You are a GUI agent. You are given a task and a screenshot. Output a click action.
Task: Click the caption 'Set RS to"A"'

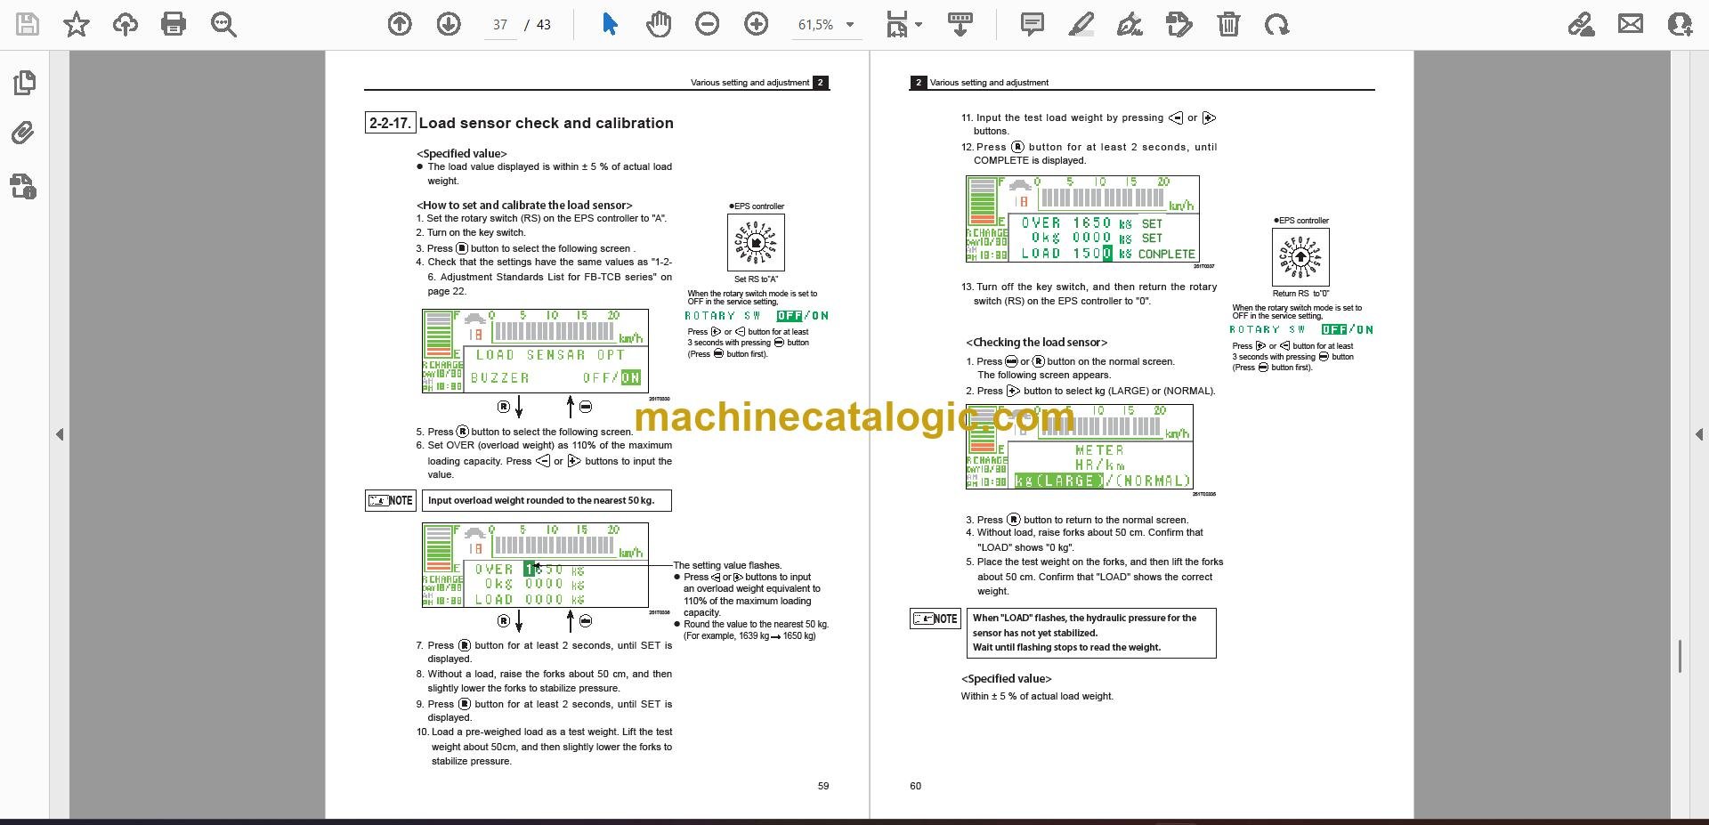756,279
